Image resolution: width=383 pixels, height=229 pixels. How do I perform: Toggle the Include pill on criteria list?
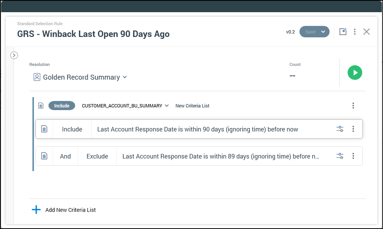click(62, 106)
